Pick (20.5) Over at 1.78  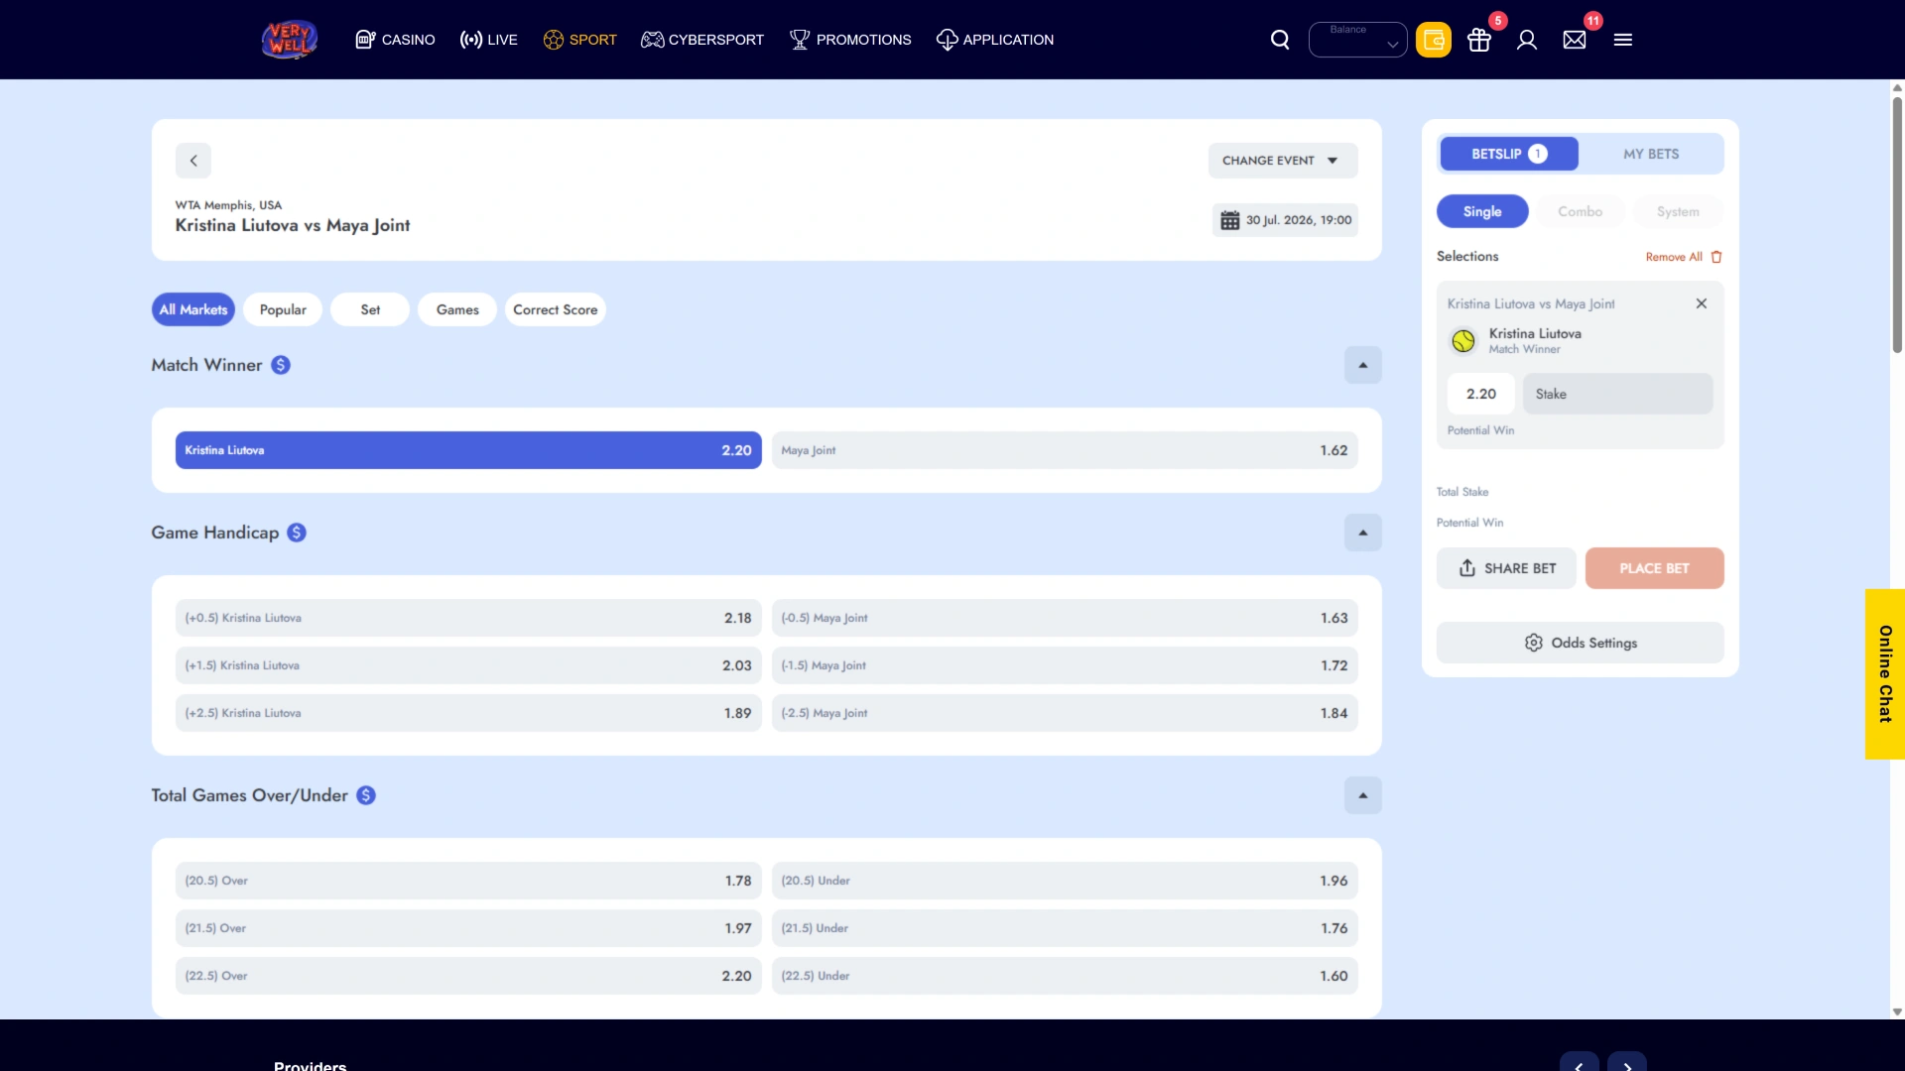click(468, 881)
